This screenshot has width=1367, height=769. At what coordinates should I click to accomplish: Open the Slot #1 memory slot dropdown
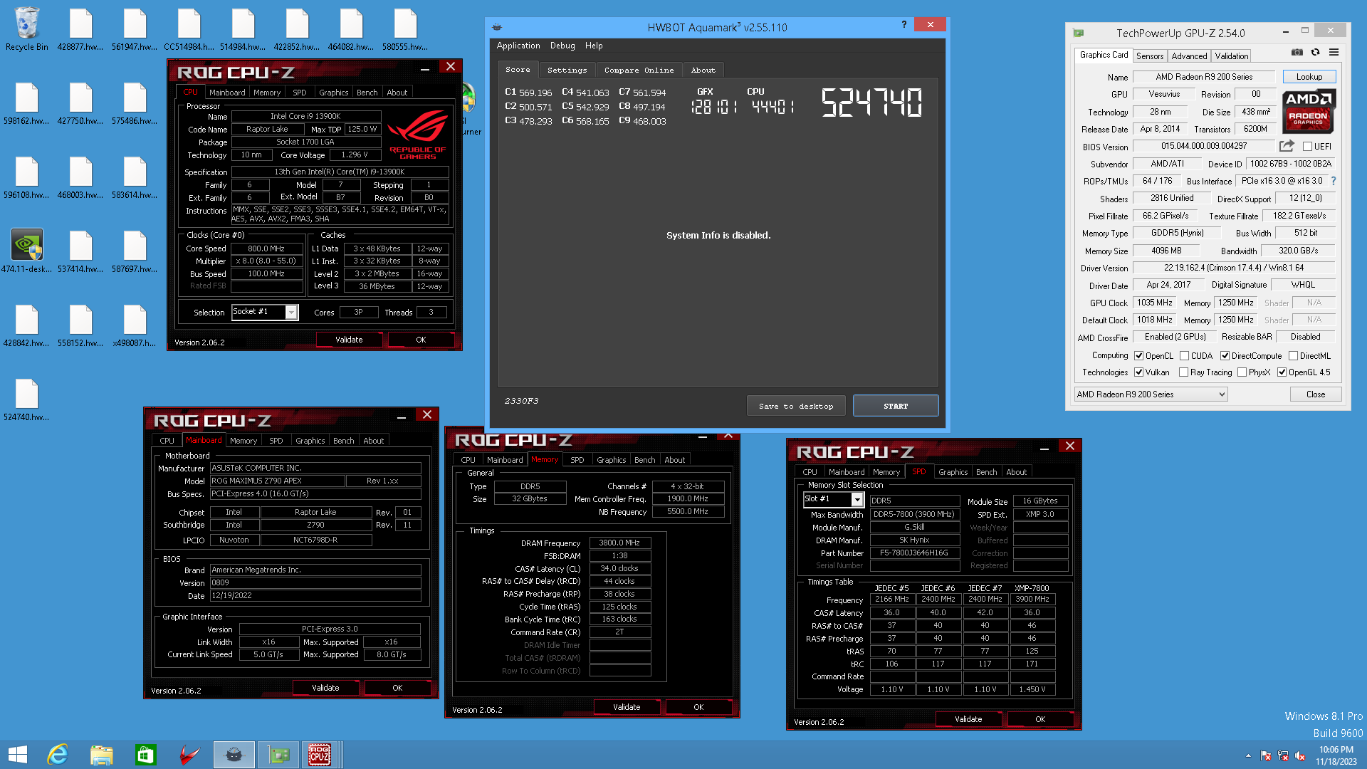[832, 499]
